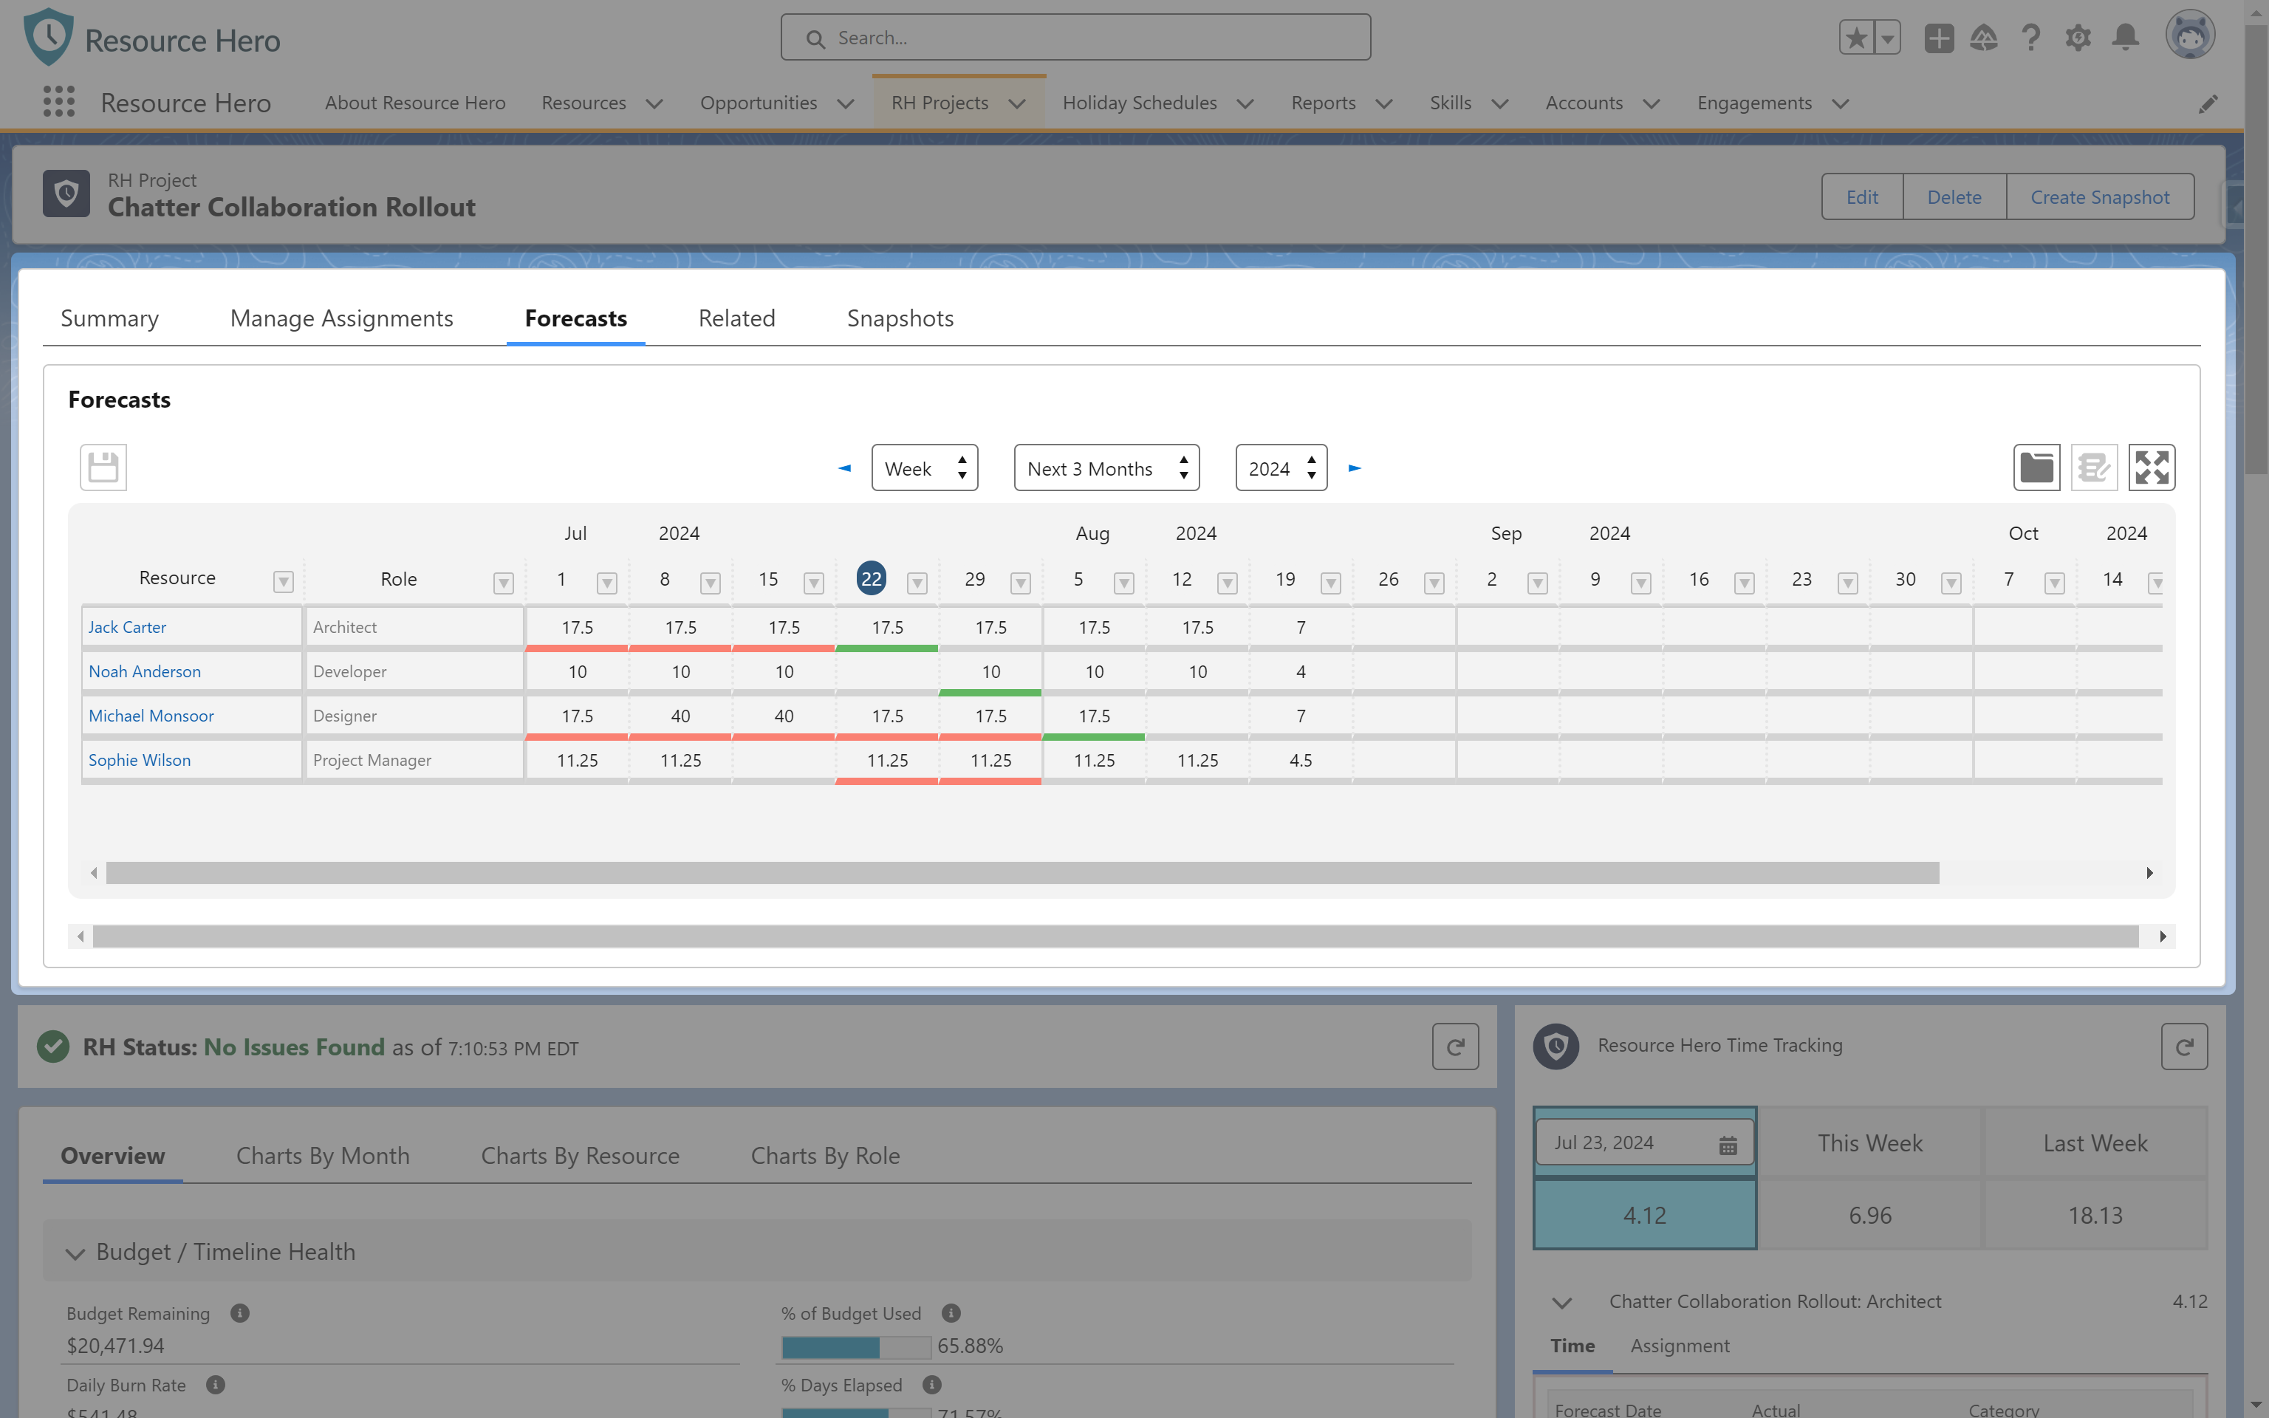Viewport: 2269px width, 1418px height.
Task: Open the Resources menu chevron
Action: pos(654,103)
